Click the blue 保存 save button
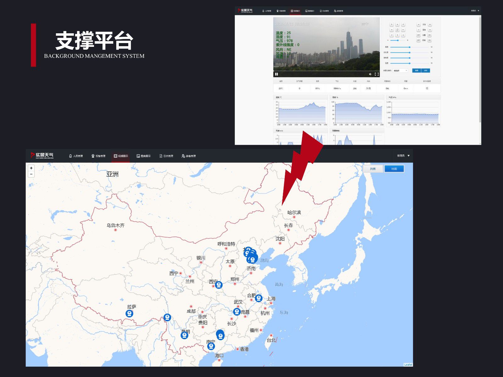The image size is (503, 377). tap(426, 71)
